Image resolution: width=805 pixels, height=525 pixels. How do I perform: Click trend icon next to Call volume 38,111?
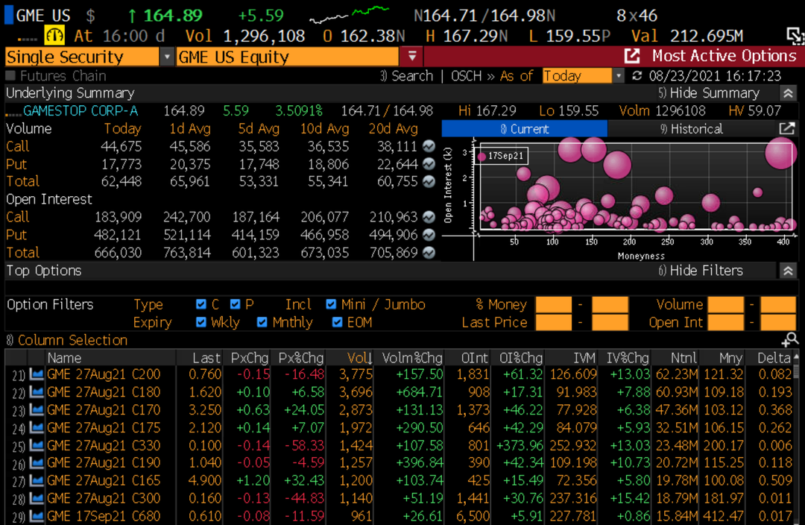429,146
